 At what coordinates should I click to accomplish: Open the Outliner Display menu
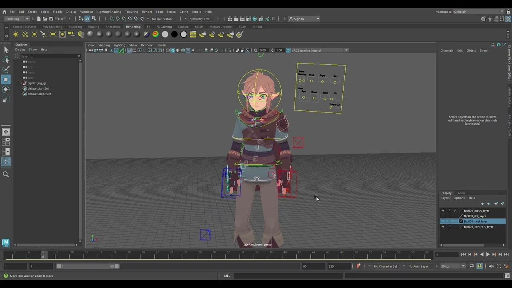(20, 50)
